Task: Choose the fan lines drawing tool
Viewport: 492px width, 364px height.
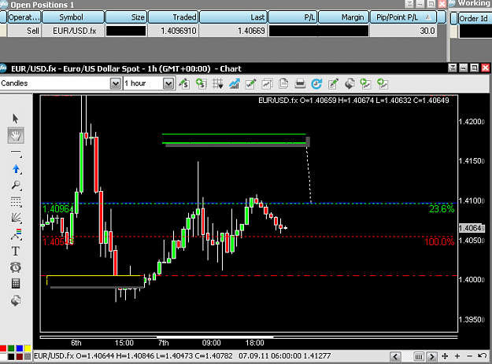Action: pos(16,218)
